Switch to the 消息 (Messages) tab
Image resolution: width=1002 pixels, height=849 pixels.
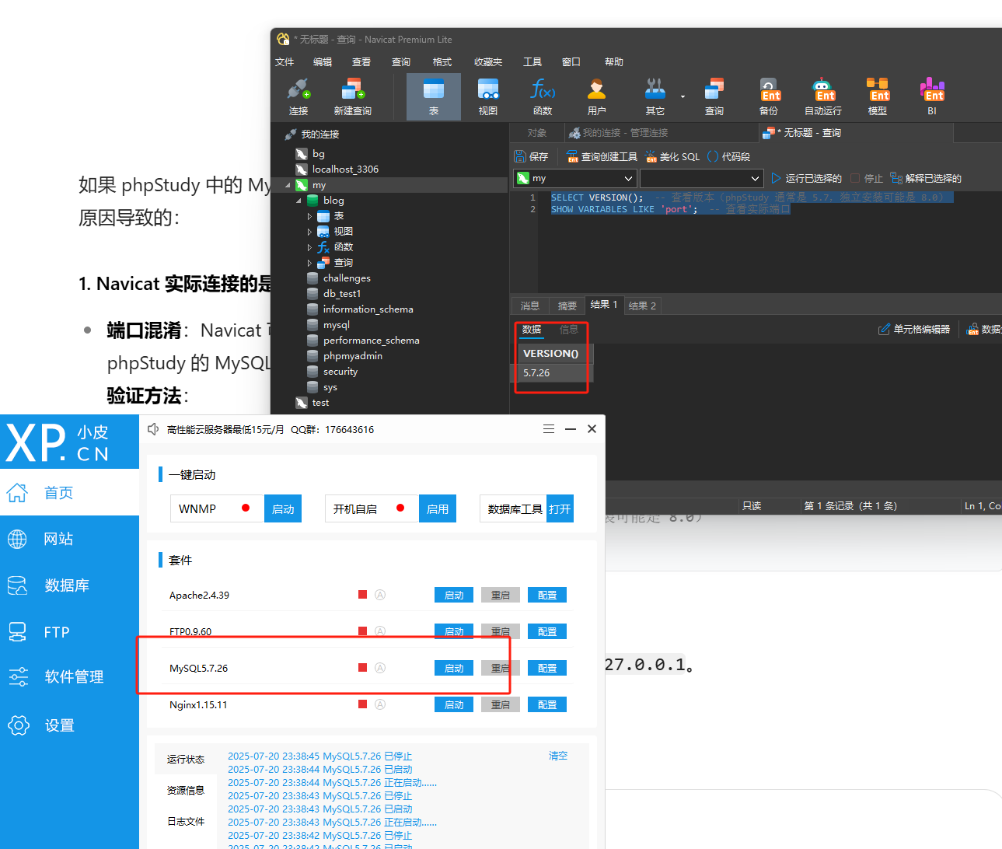point(530,306)
